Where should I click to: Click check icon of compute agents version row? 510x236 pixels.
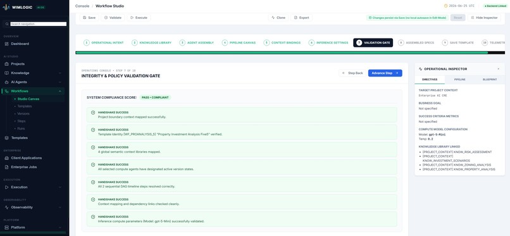pos(93,165)
